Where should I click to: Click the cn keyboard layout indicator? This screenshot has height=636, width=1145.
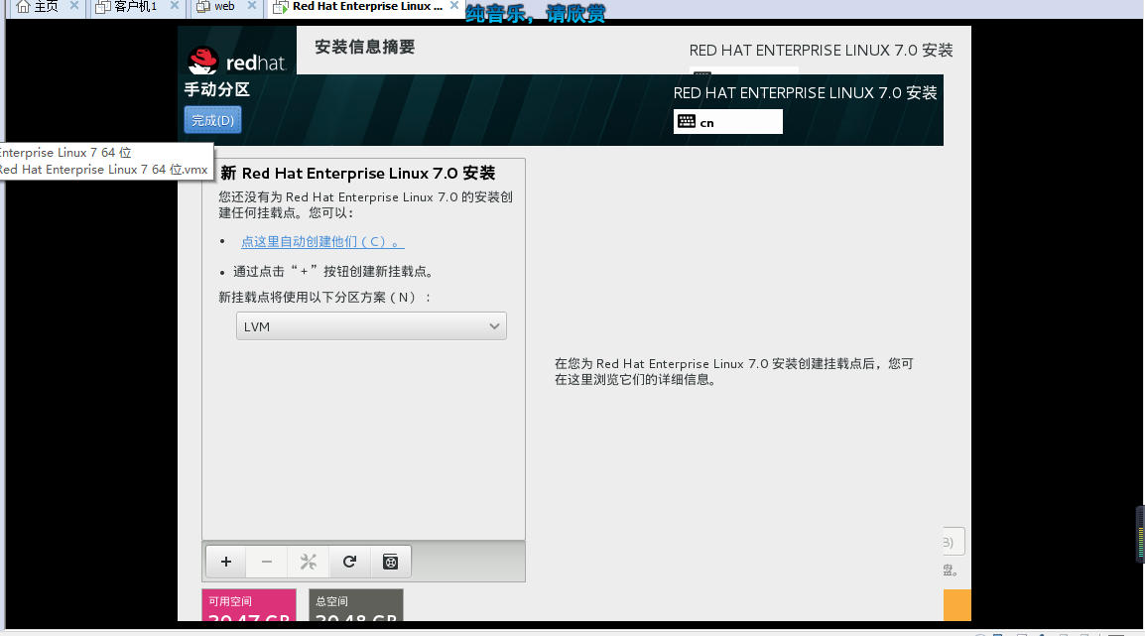pos(727,121)
